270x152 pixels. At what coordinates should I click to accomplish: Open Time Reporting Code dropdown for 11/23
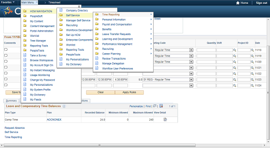coord(191,80)
